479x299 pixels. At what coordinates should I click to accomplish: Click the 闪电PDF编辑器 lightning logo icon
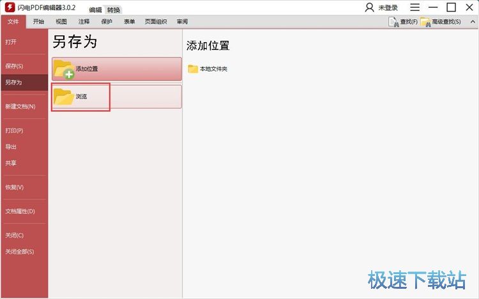point(10,7)
